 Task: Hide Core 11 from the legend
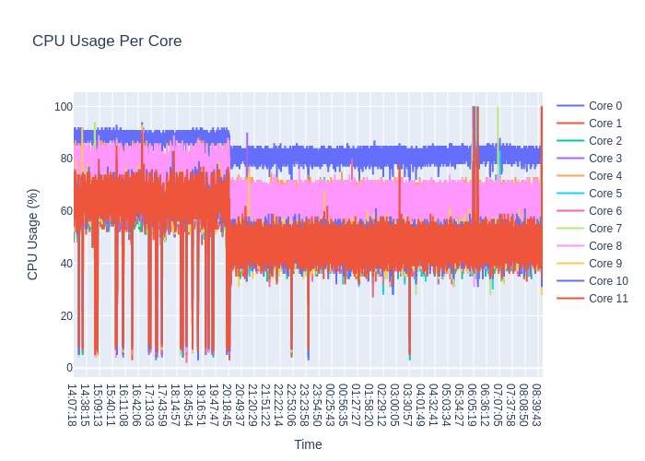tap(606, 299)
